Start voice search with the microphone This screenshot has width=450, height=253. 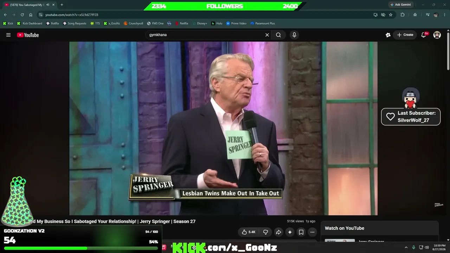(294, 35)
